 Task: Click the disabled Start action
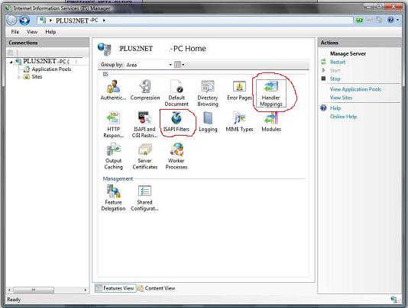pyautogui.click(x=335, y=70)
